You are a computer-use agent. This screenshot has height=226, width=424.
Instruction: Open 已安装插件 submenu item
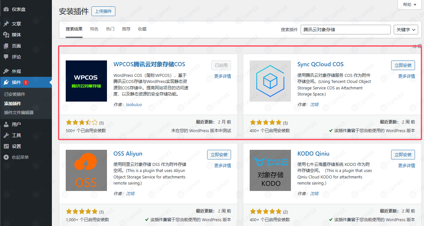point(14,94)
